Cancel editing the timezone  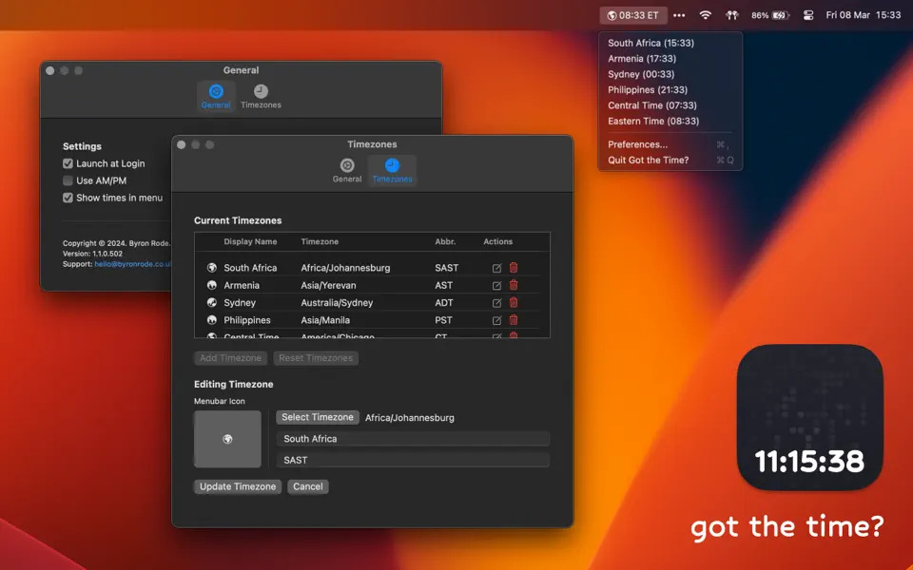[307, 486]
